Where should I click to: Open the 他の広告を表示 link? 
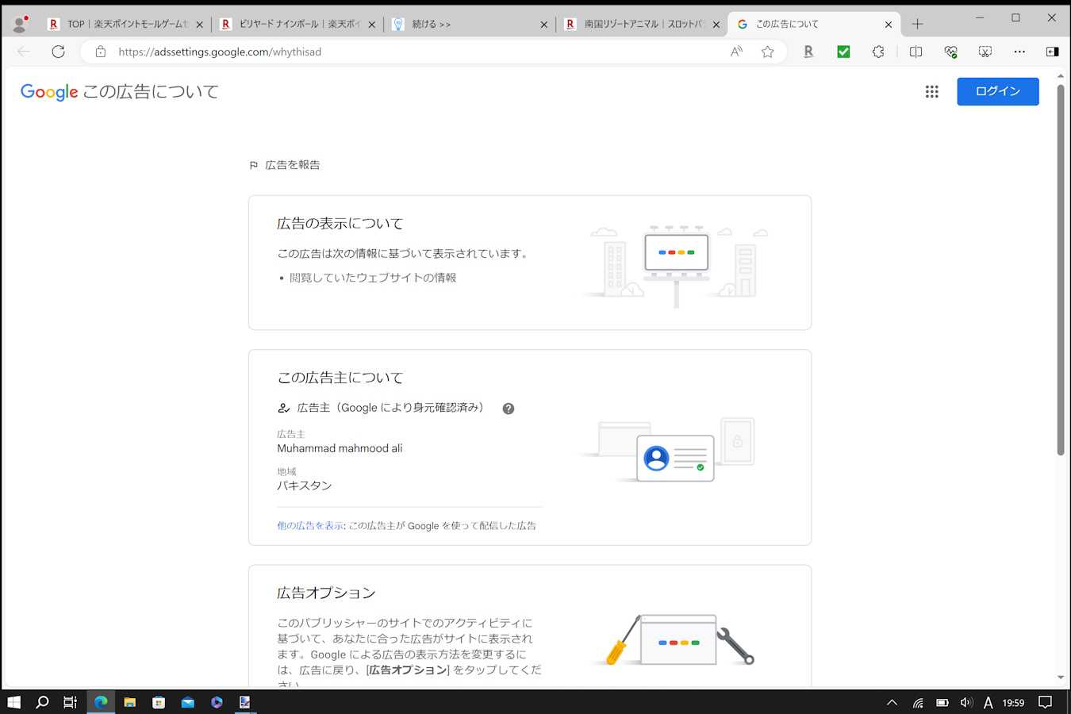(310, 525)
